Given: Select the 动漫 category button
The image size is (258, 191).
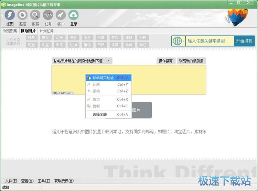Looking at the screenshot, I should point(60,37).
